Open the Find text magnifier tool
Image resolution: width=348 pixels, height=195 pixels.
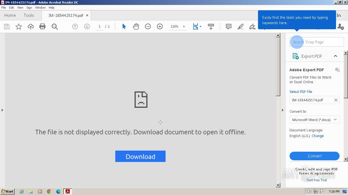point(55,27)
